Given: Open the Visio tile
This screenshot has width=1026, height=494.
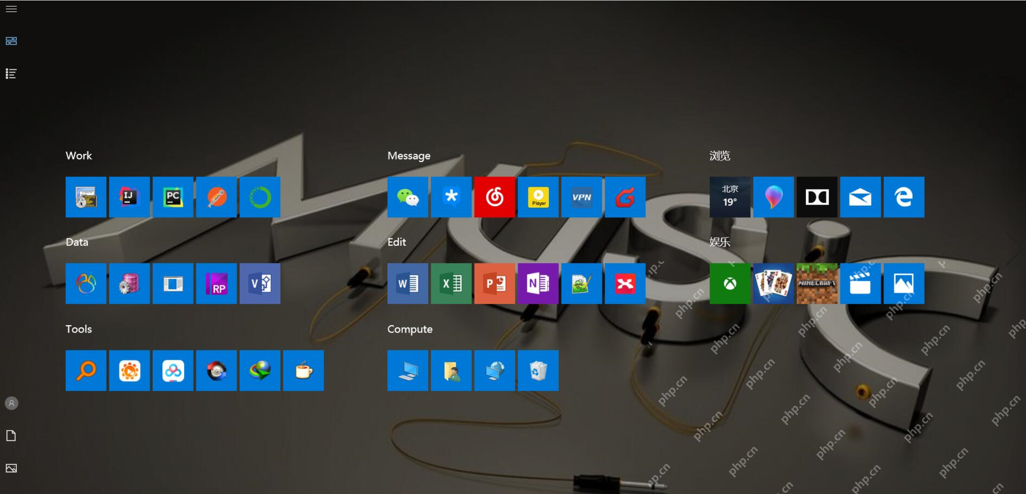Looking at the screenshot, I should pyautogui.click(x=260, y=284).
